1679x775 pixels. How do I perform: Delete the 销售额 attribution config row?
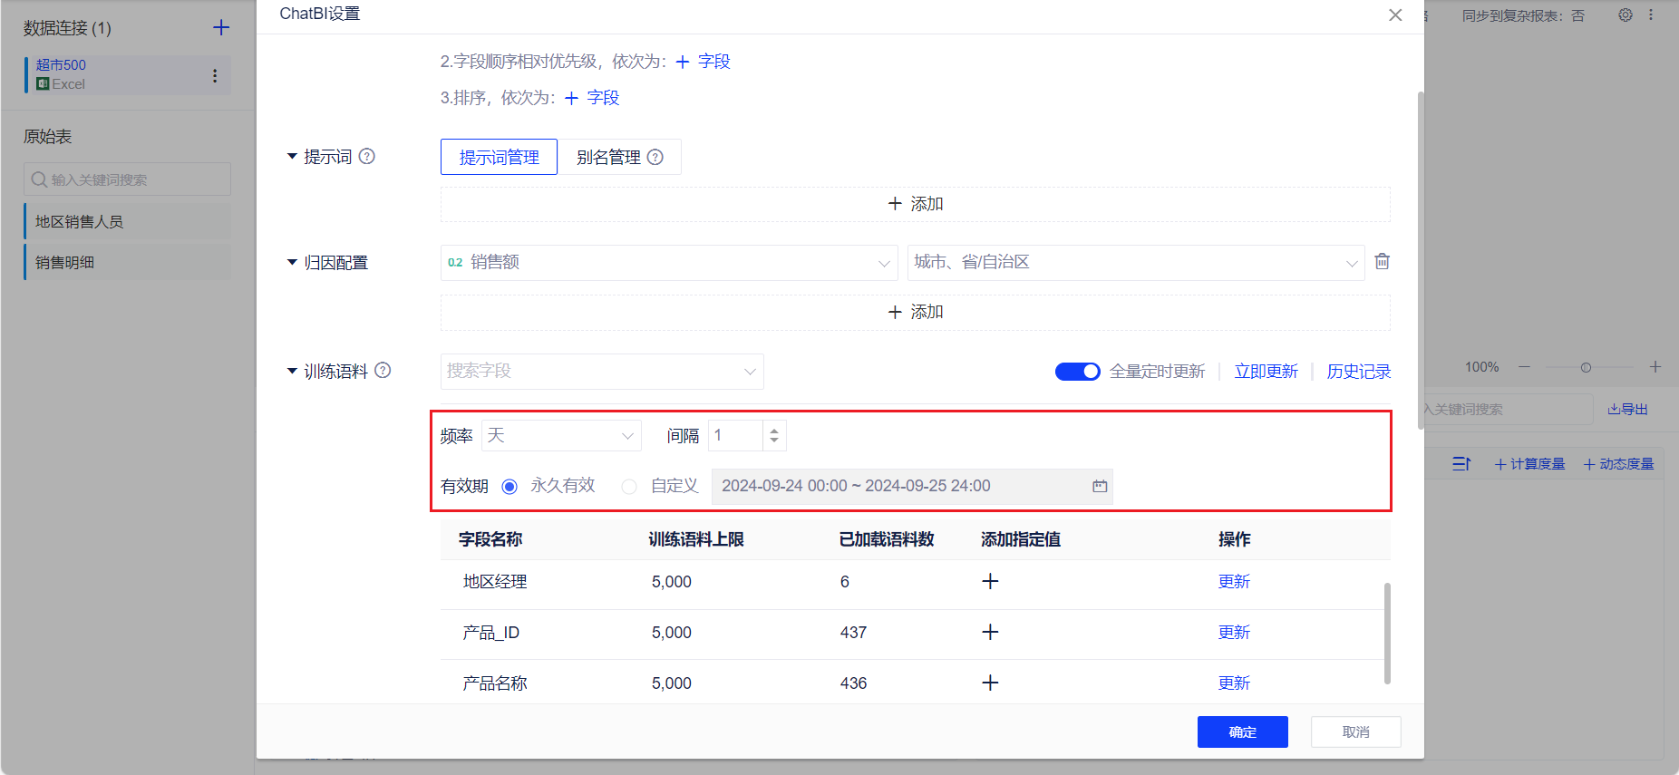pos(1382,262)
